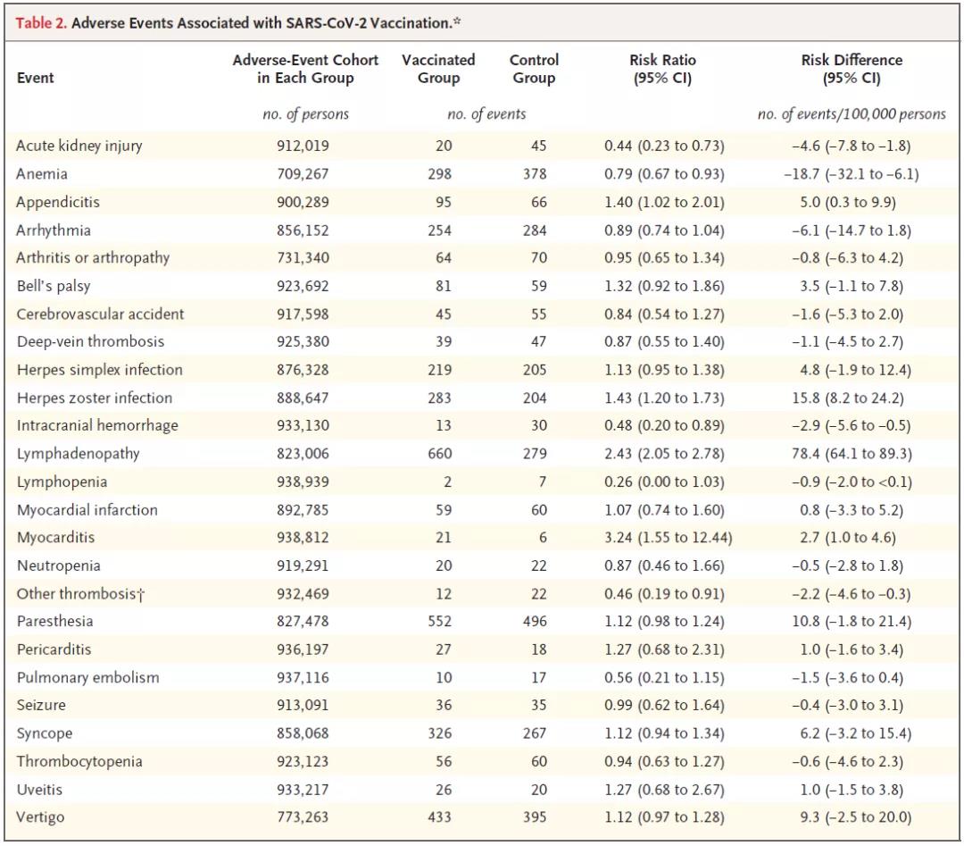Click the "Myocarditis" event name

pyautogui.click(x=55, y=538)
